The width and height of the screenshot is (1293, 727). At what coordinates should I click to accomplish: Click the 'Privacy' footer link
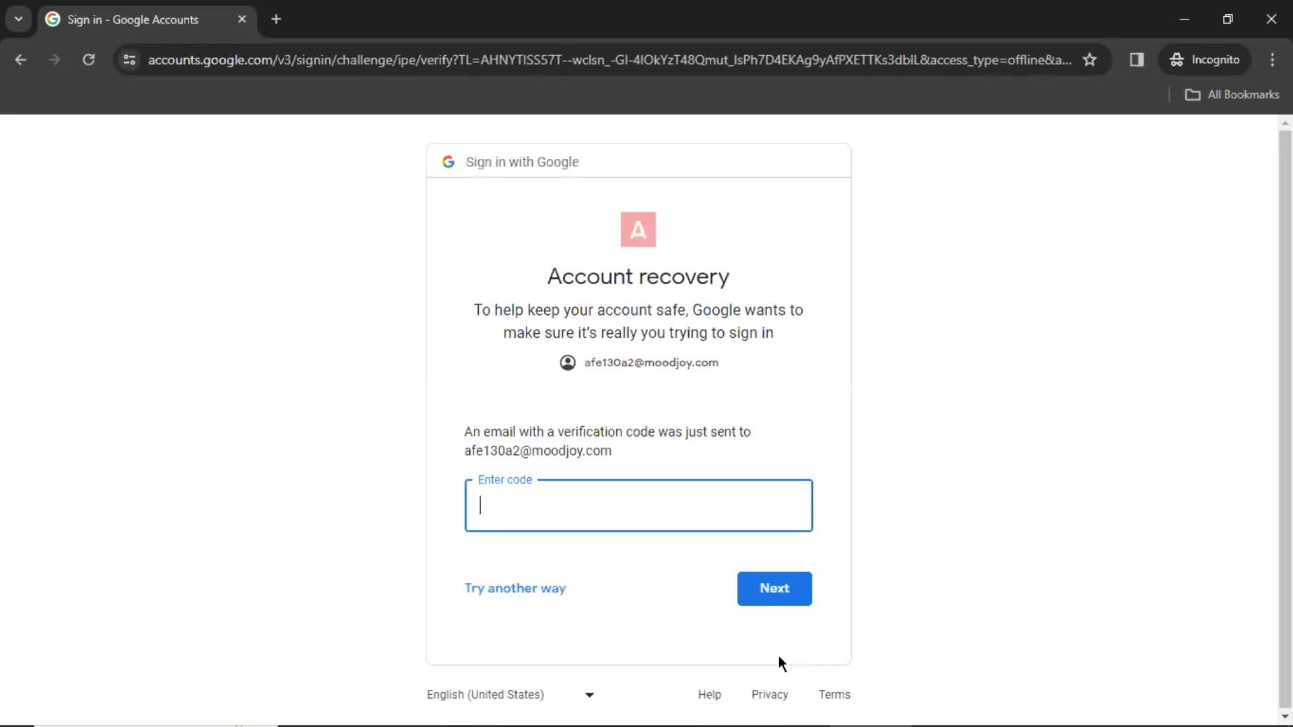pyautogui.click(x=770, y=694)
